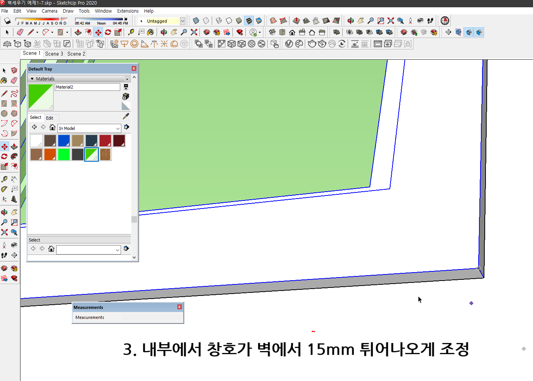Switch to the Scene 2 tab

76,54
